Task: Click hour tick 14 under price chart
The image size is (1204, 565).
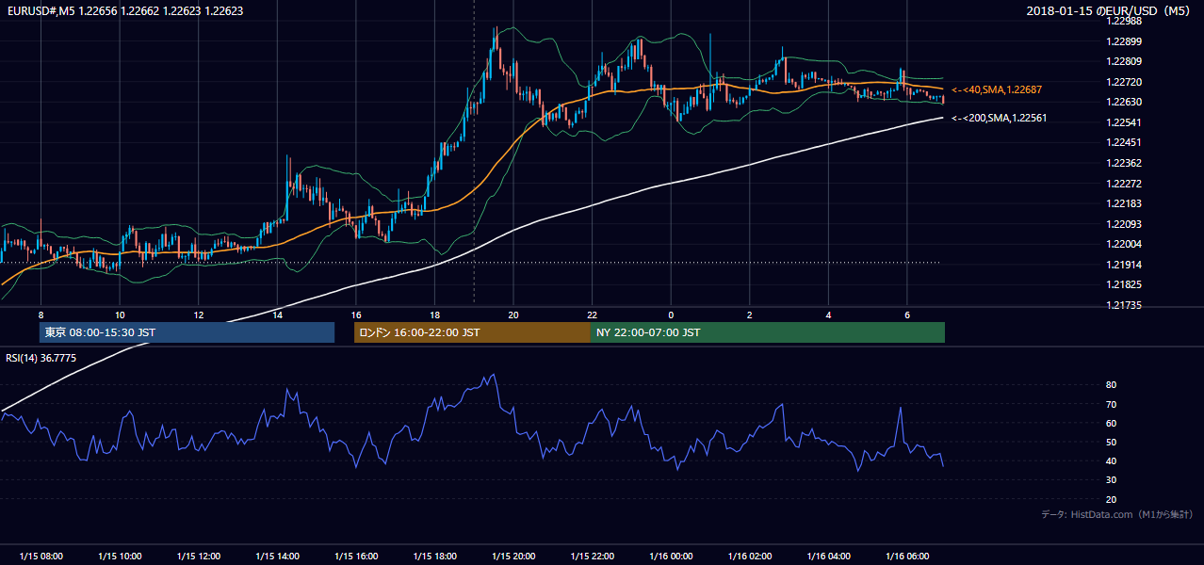Action: click(277, 314)
